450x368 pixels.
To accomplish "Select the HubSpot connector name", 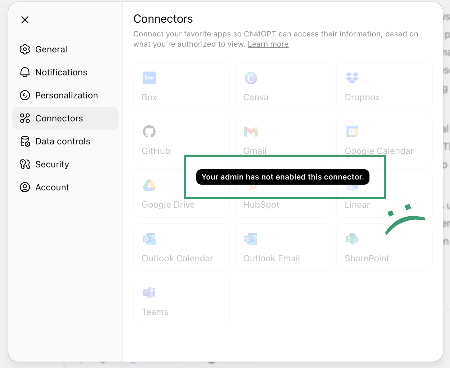I will point(261,205).
